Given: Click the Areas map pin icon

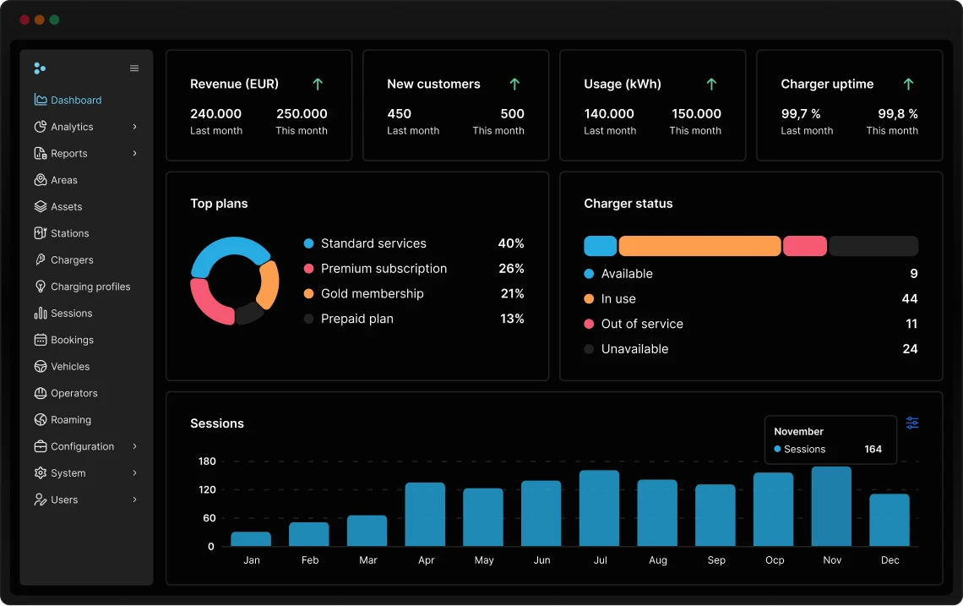Looking at the screenshot, I should pos(41,179).
